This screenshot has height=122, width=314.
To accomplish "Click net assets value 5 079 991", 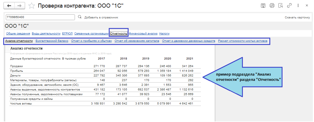I will click(164, 104).
